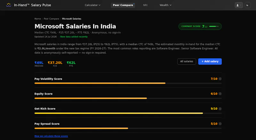This screenshot has width=256, height=140.
Task: Open the user account menu icon
Action: (239, 5)
